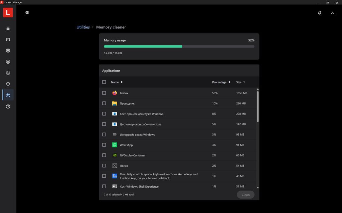
Task: Click the Applications section heading
Action: (x=111, y=71)
